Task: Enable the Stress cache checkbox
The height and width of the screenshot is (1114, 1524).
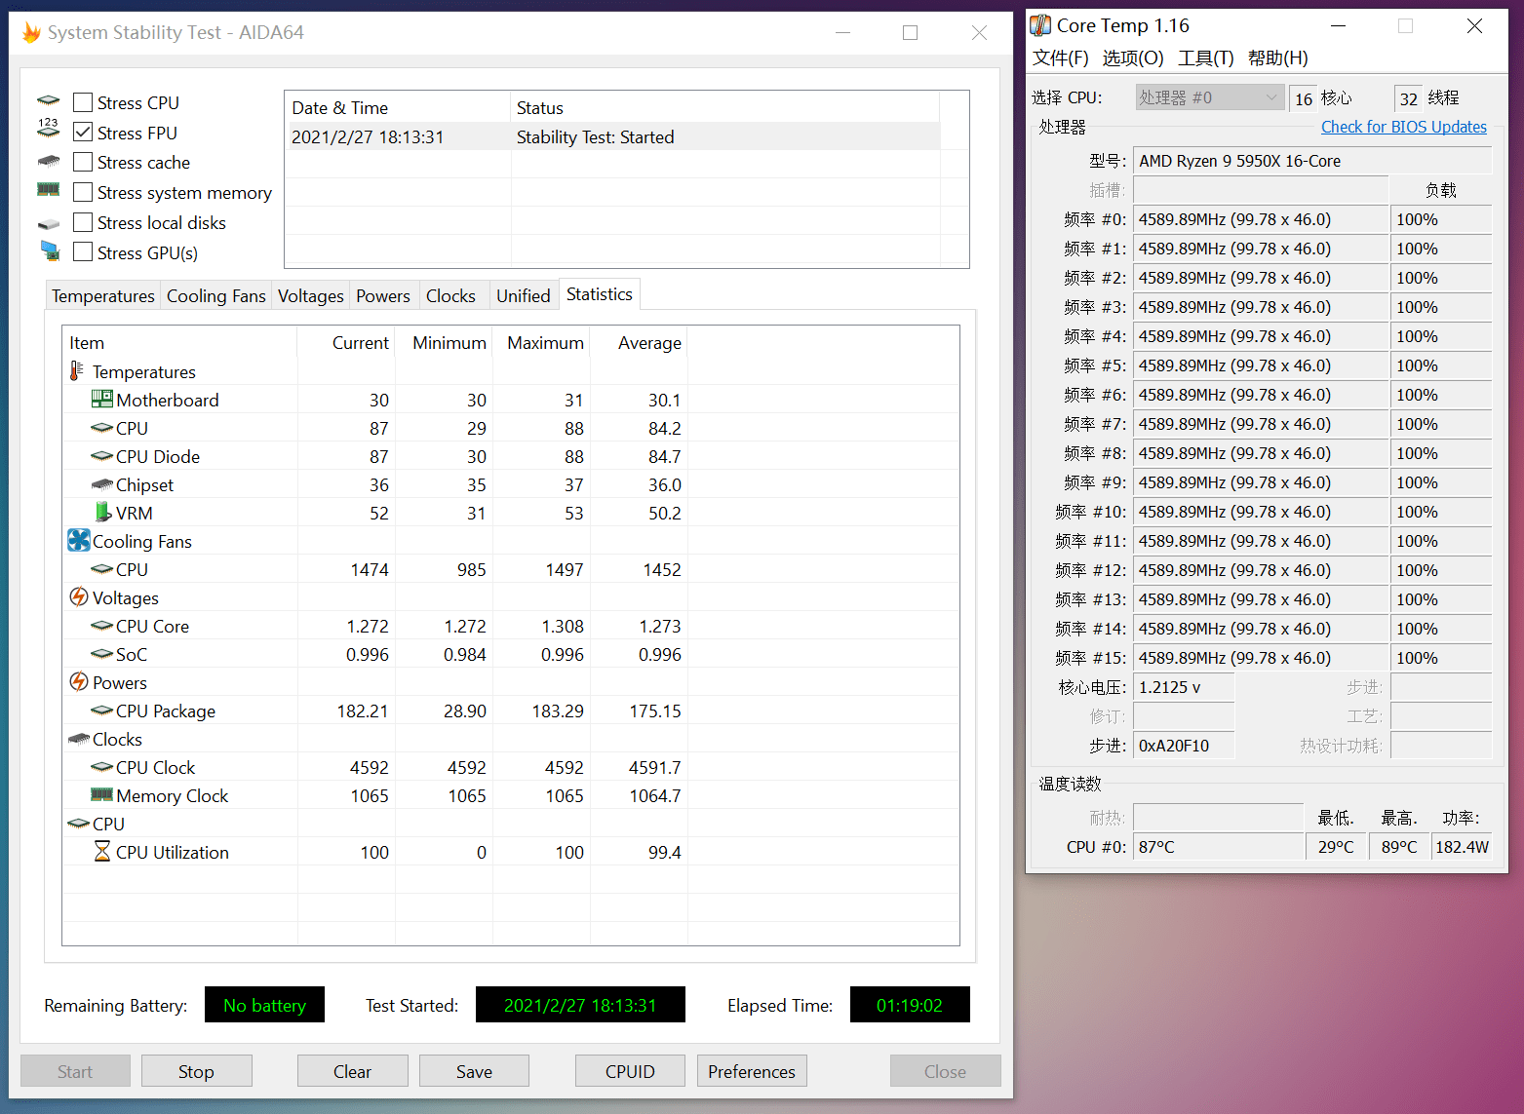Action: pyautogui.click(x=83, y=162)
